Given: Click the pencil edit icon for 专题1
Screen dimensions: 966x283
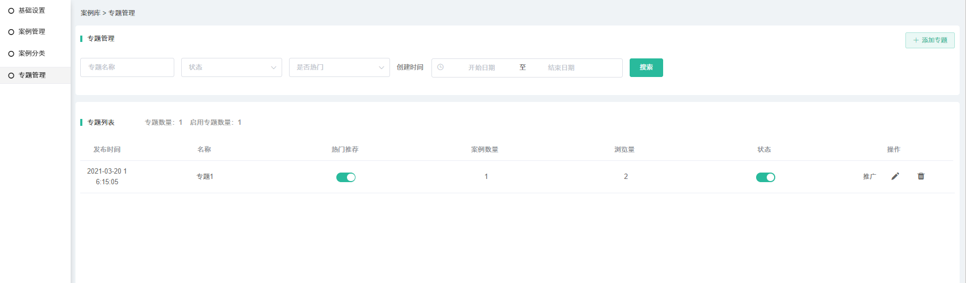Looking at the screenshot, I should coord(895,176).
